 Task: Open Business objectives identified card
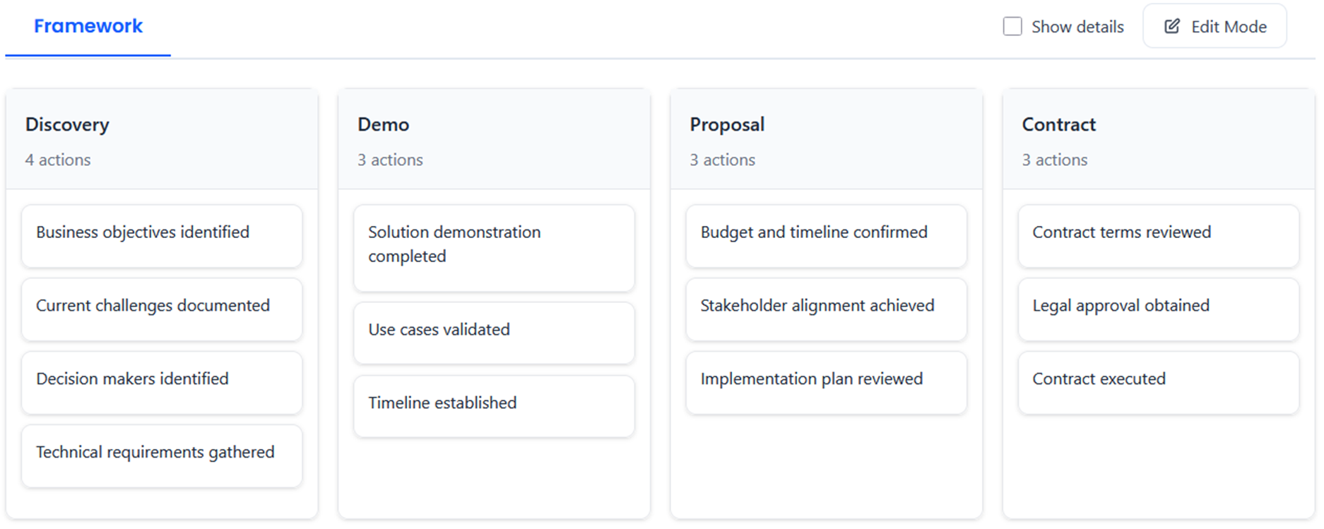click(162, 236)
